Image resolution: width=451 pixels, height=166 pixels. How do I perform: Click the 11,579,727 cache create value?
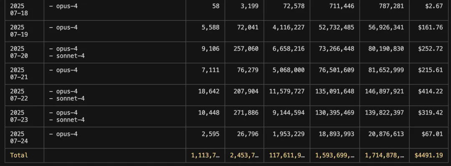[x=287, y=91]
